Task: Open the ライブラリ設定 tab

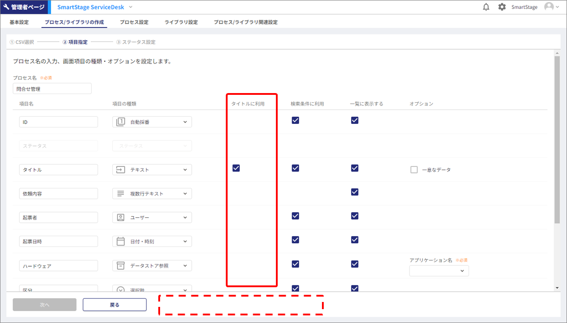Action: [x=181, y=22]
